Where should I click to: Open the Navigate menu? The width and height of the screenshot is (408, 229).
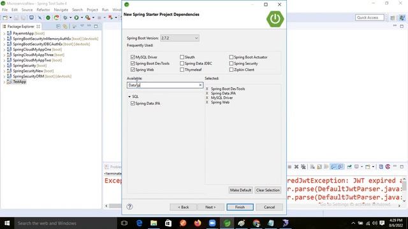pos(61,10)
